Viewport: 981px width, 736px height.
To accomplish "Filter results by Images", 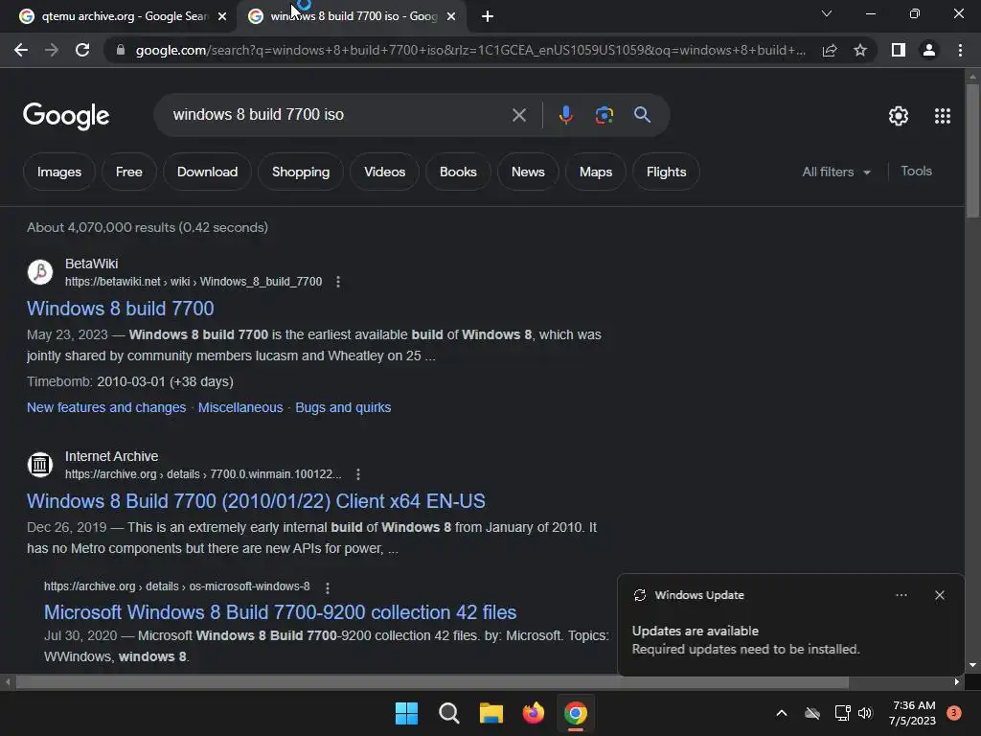I will point(59,172).
